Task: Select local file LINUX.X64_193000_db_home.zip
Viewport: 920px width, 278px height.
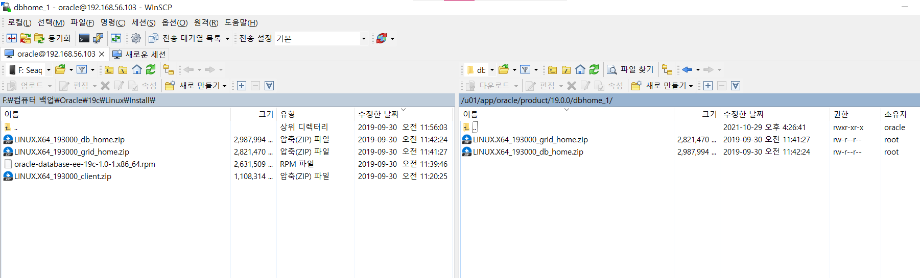Action: click(x=69, y=139)
